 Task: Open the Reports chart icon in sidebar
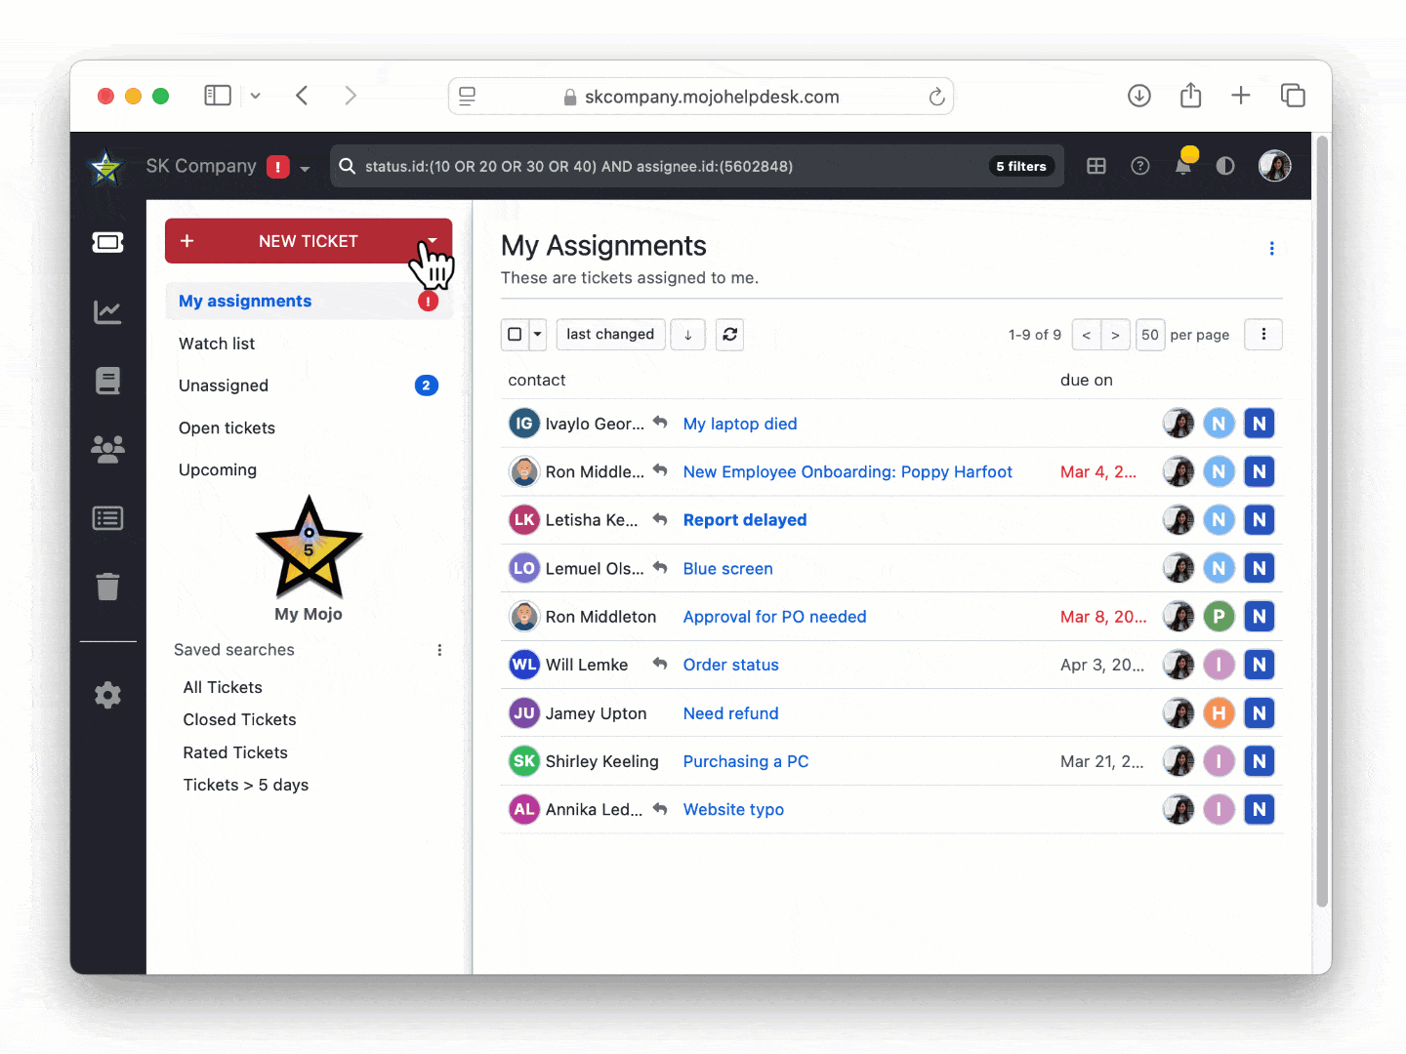[x=107, y=312]
